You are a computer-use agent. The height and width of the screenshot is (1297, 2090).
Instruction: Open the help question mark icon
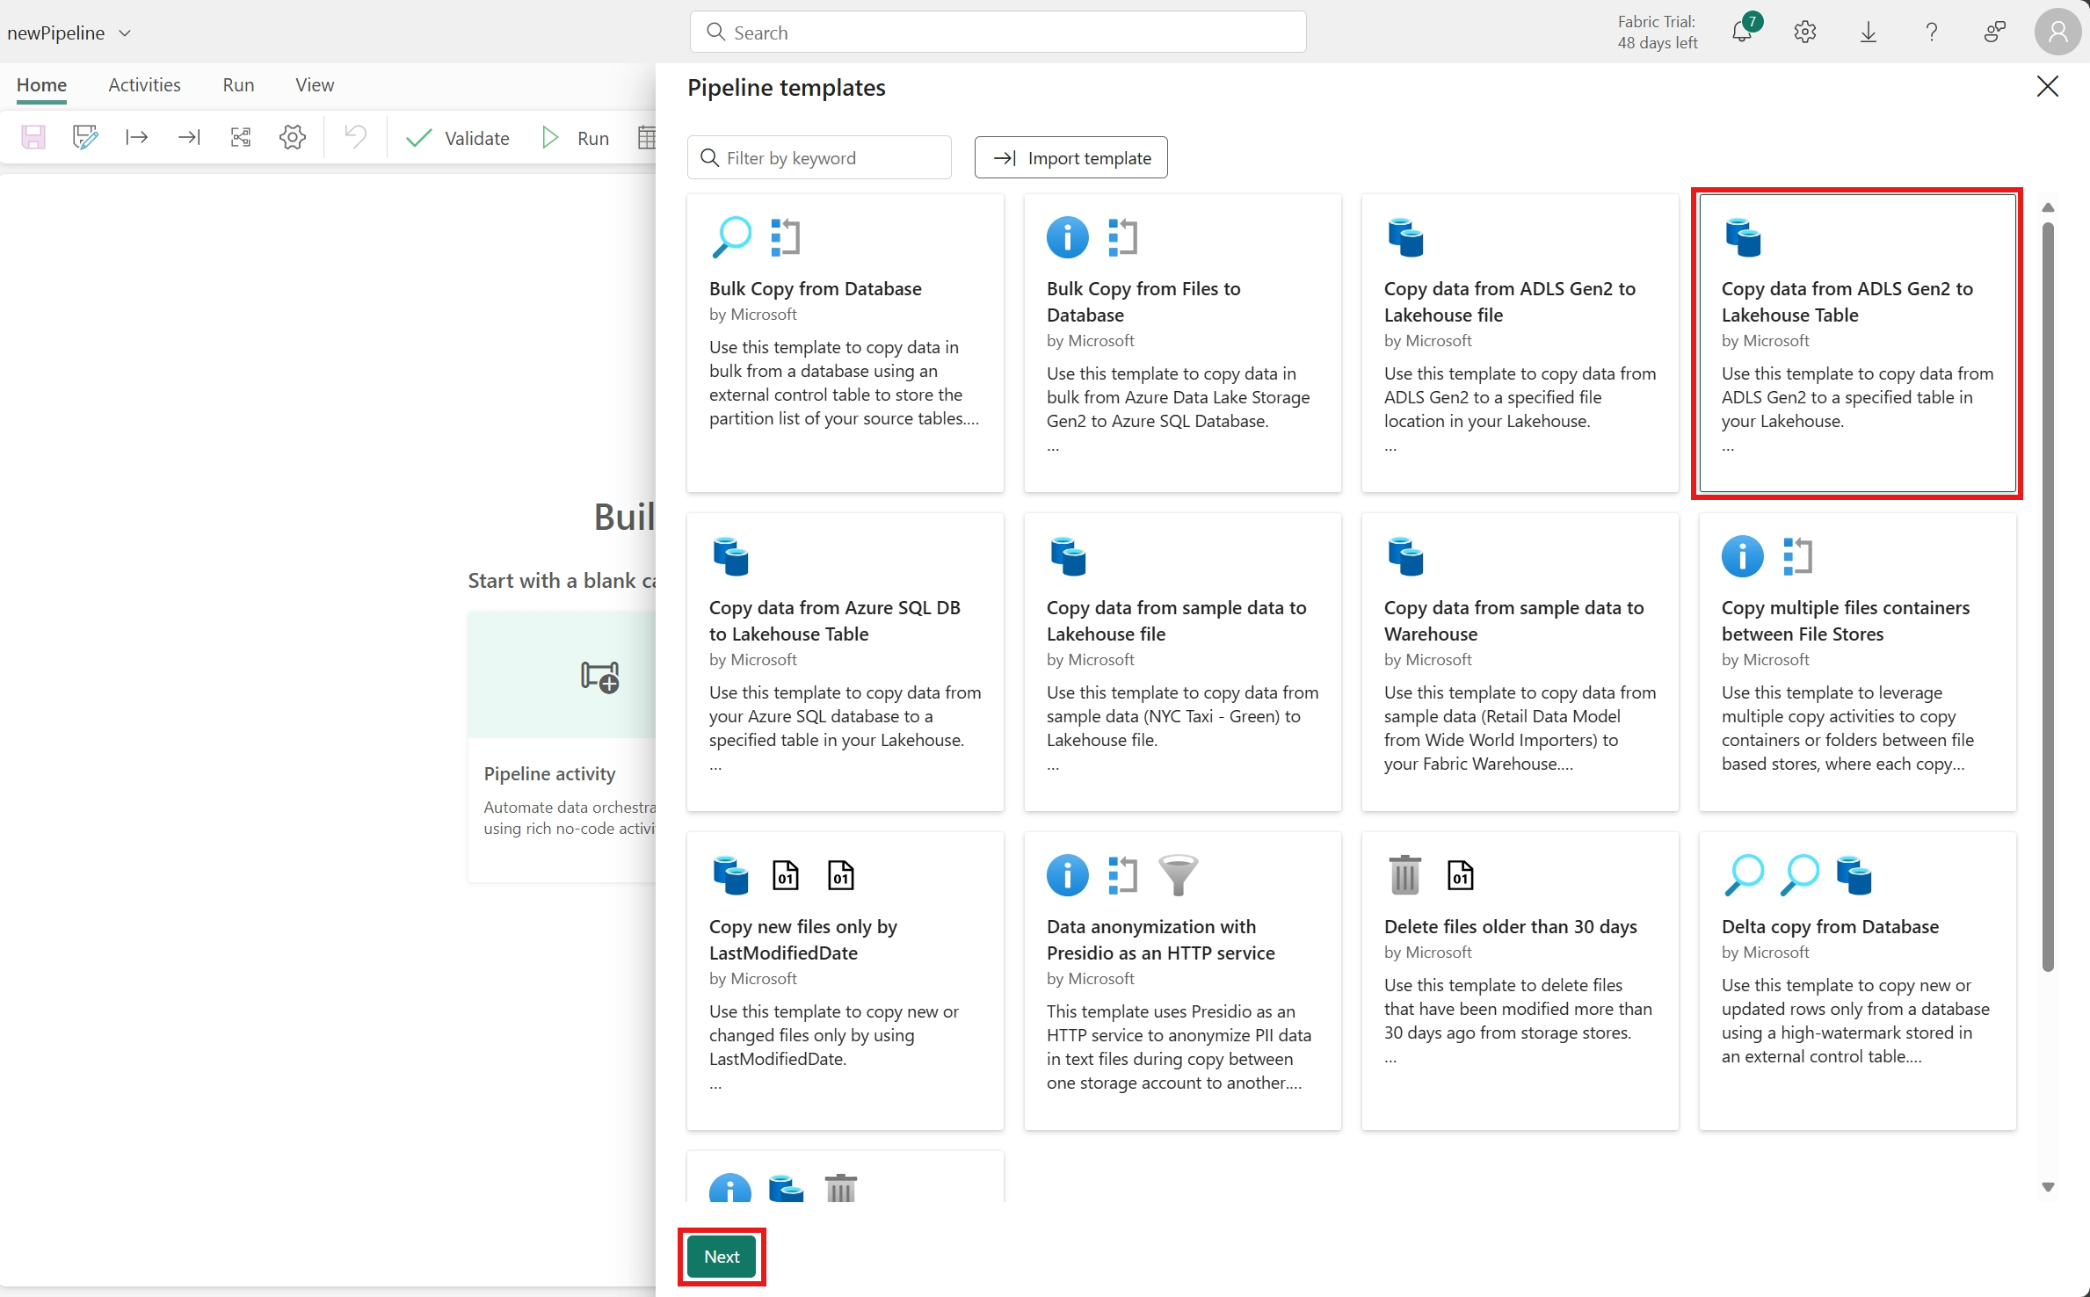click(x=1931, y=33)
